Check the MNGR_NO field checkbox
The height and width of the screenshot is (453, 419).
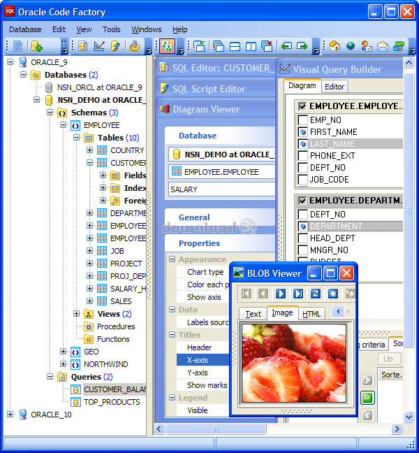[x=302, y=250]
